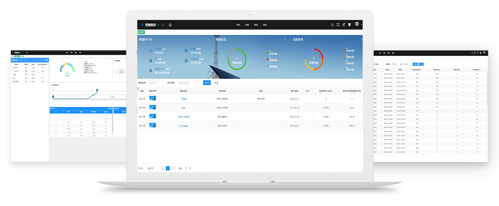Viewport: 499px width, 206px height.
Task: Open the 1号基站 station link
Action: [183, 99]
